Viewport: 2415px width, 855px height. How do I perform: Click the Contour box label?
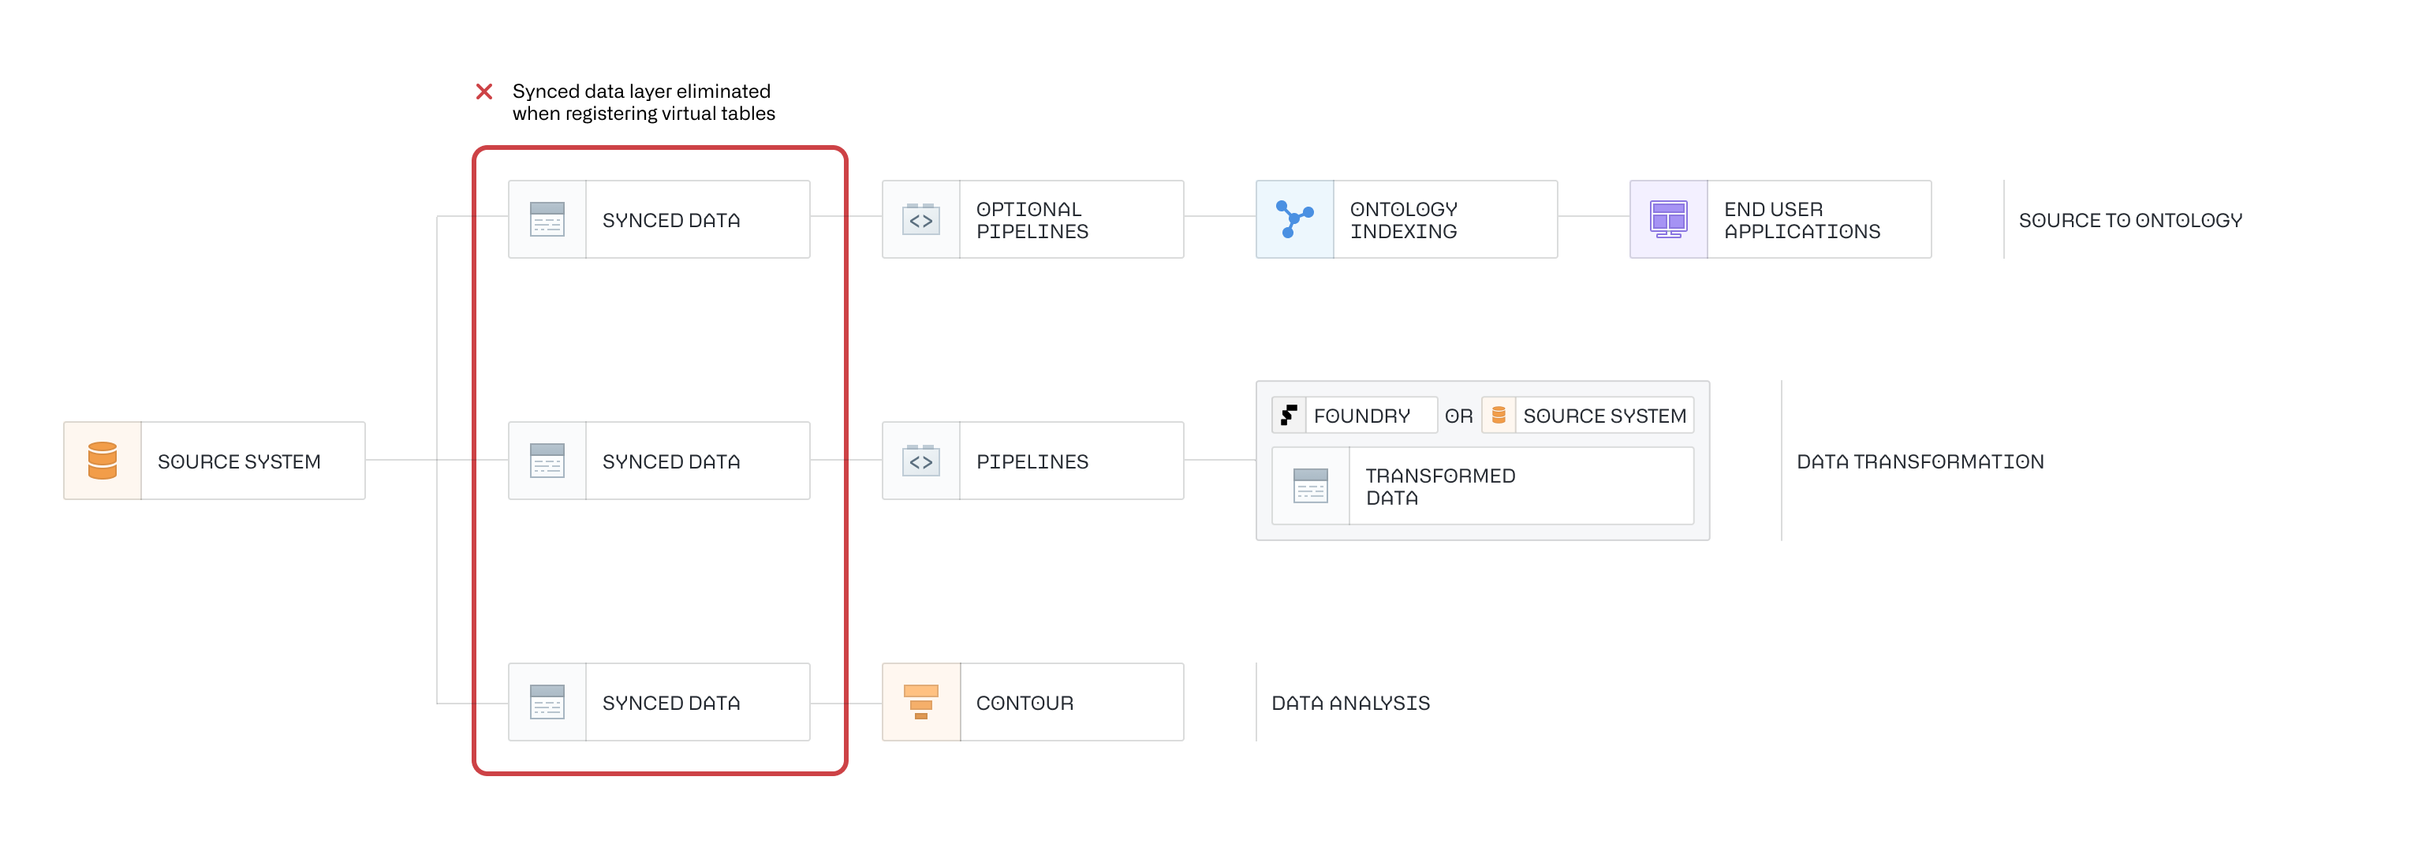1025,703
